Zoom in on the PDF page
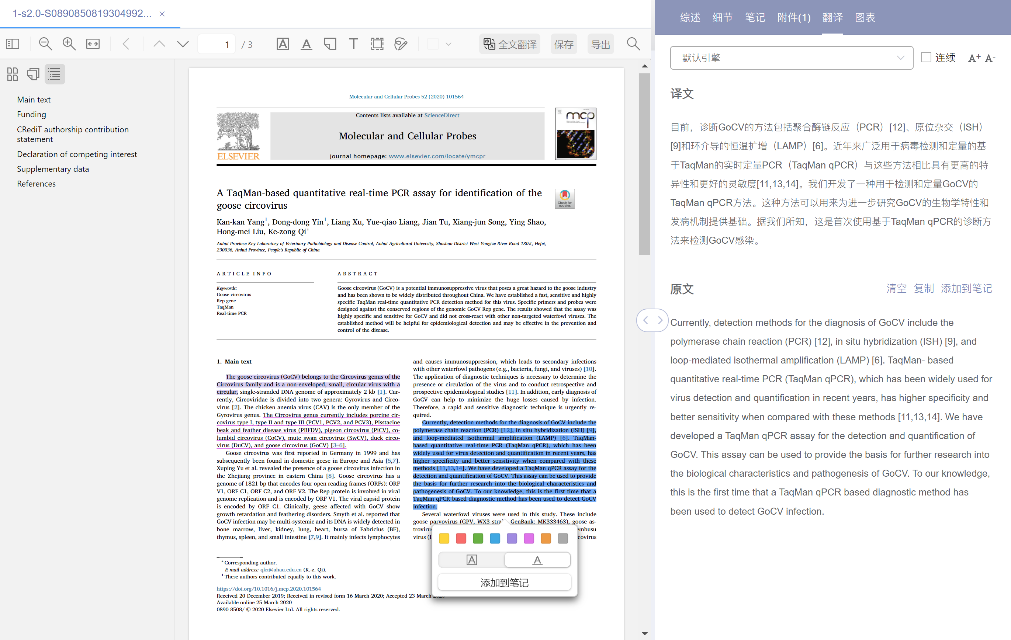Viewport: 1011px width, 640px height. pos(69,44)
